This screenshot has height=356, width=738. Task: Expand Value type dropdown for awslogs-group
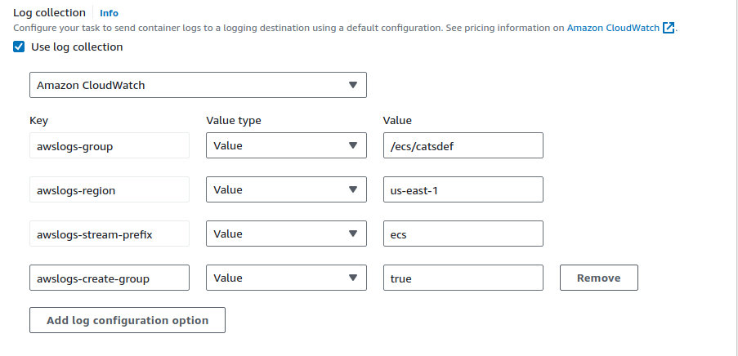pyautogui.click(x=284, y=146)
